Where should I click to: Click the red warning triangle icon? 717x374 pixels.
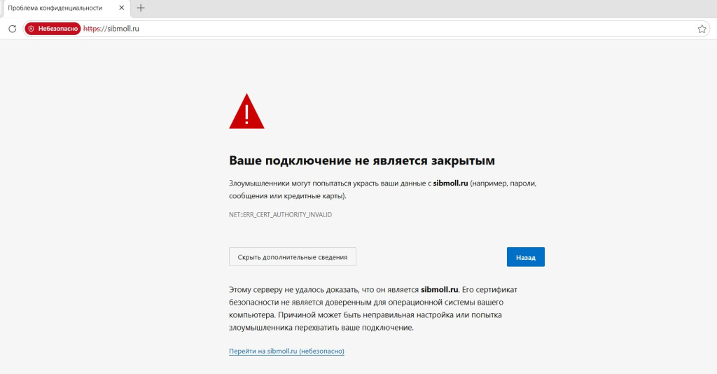(246, 111)
